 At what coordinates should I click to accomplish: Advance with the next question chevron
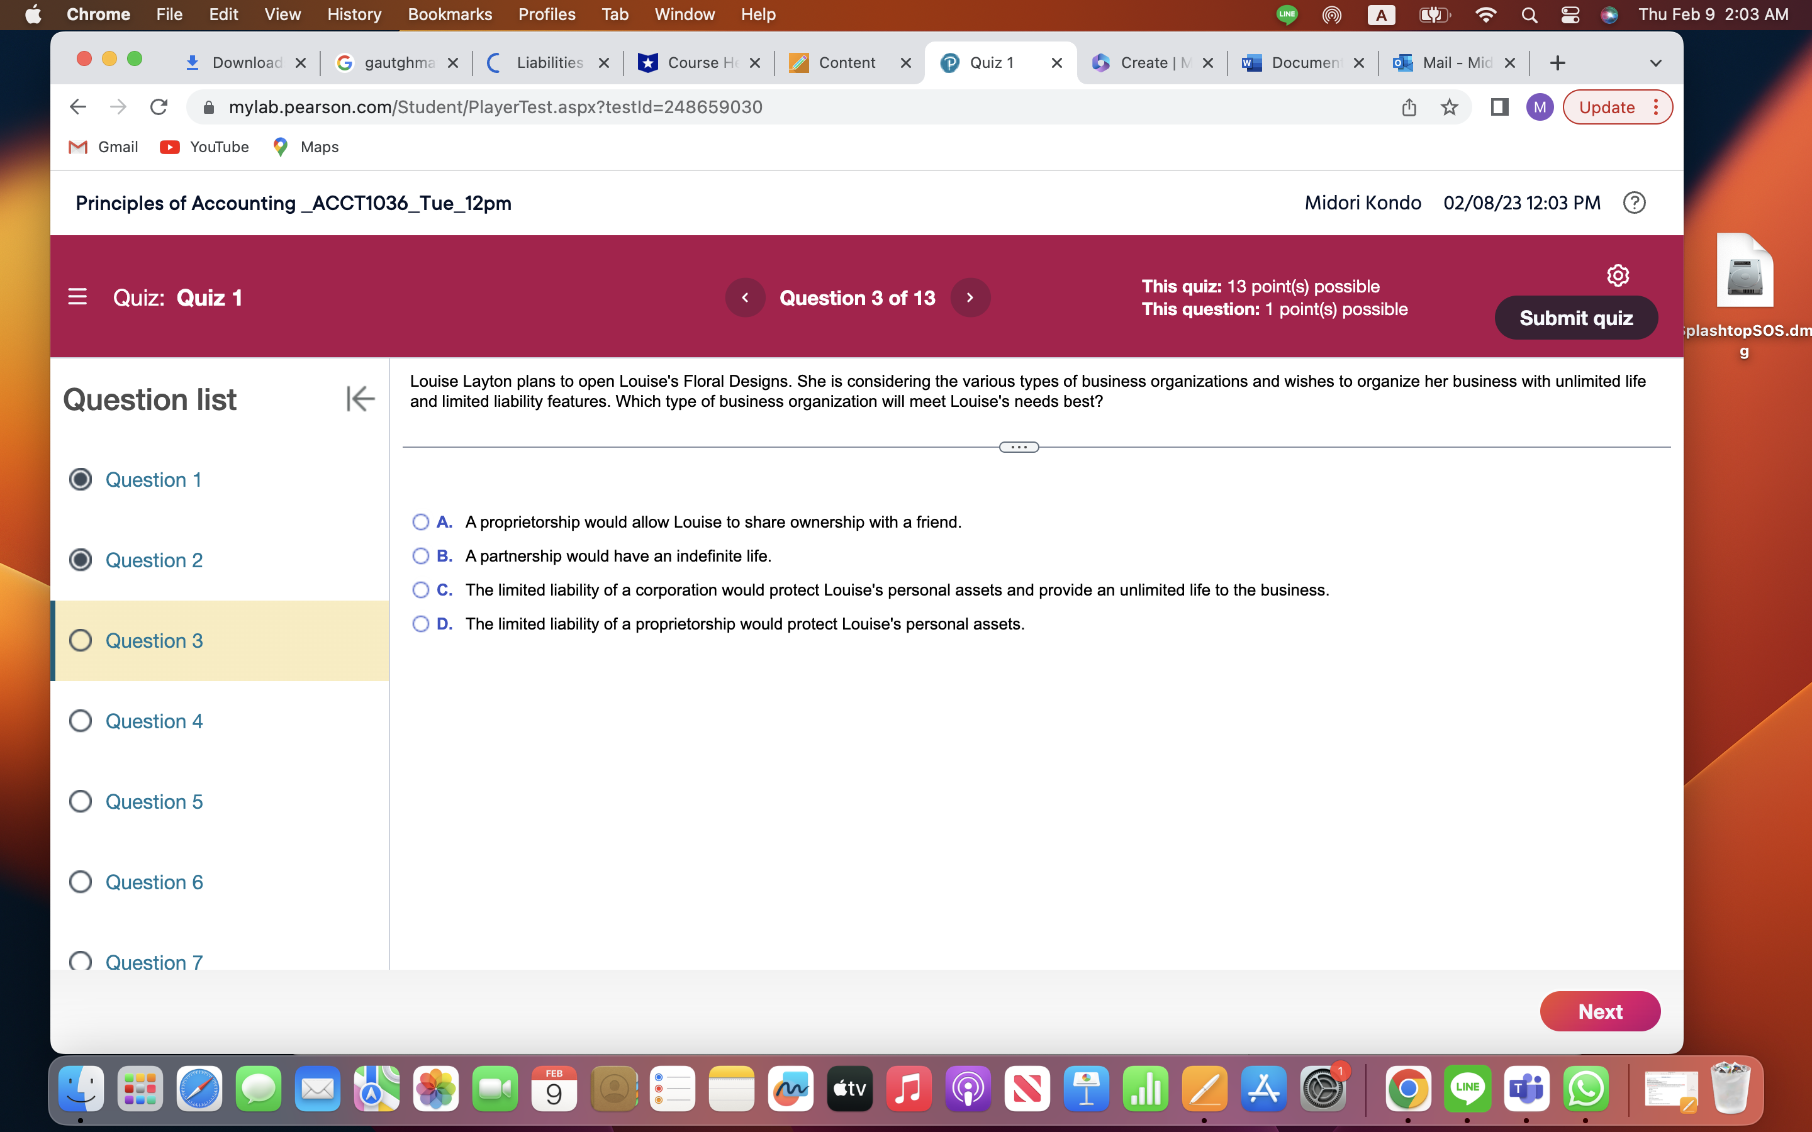coord(970,297)
